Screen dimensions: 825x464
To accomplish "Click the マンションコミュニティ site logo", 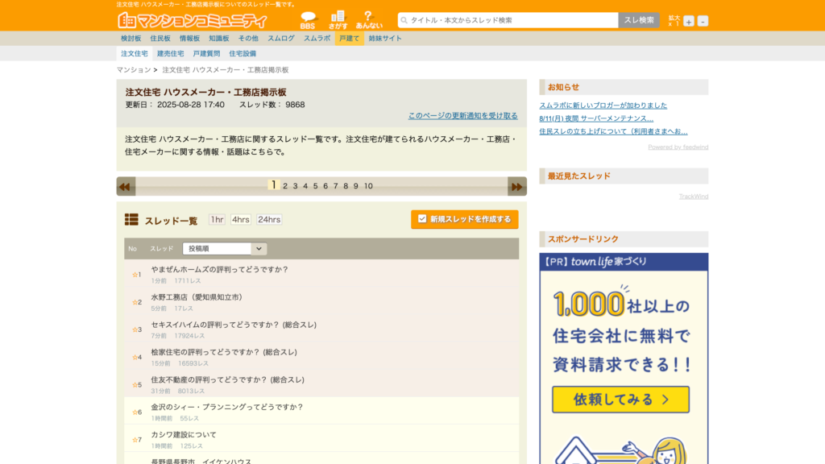I will point(193,20).
